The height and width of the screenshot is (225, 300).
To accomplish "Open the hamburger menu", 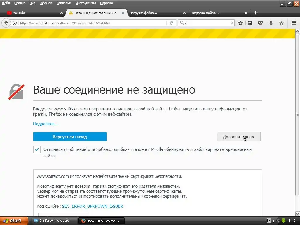I will pos(294,23).
